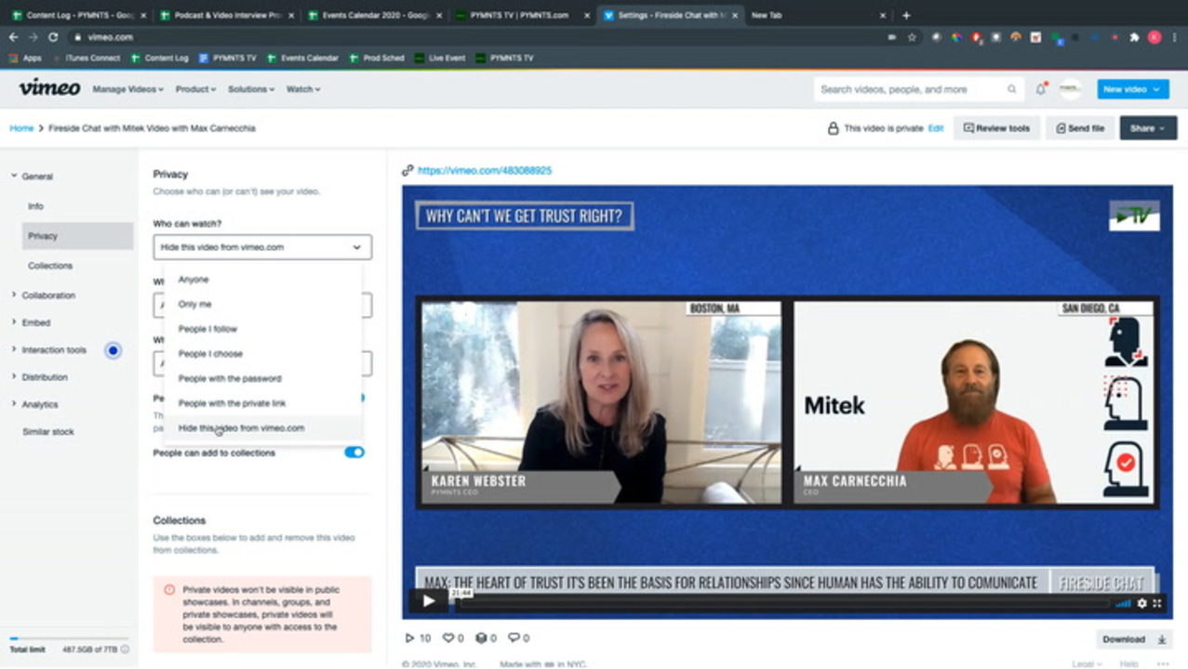Click the user avatar in header
Viewport: 1188px width, 669px height.
click(x=1071, y=89)
